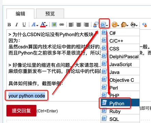Choose C# from code language list
151x123 pixels.
[x=120, y=32]
